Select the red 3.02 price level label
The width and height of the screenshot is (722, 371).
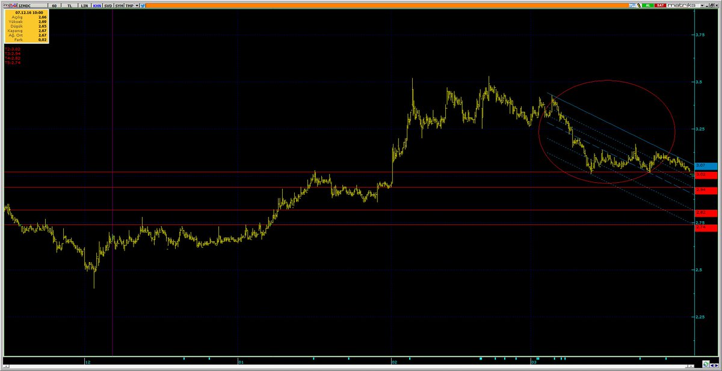point(706,174)
